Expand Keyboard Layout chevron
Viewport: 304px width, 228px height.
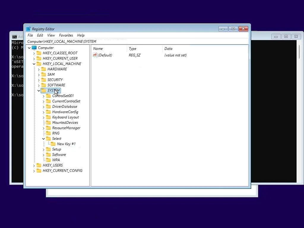point(43,118)
